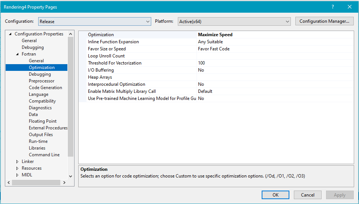Open the Platform dropdown
Viewport: 359px width, 204px height.
coord(234,22)
